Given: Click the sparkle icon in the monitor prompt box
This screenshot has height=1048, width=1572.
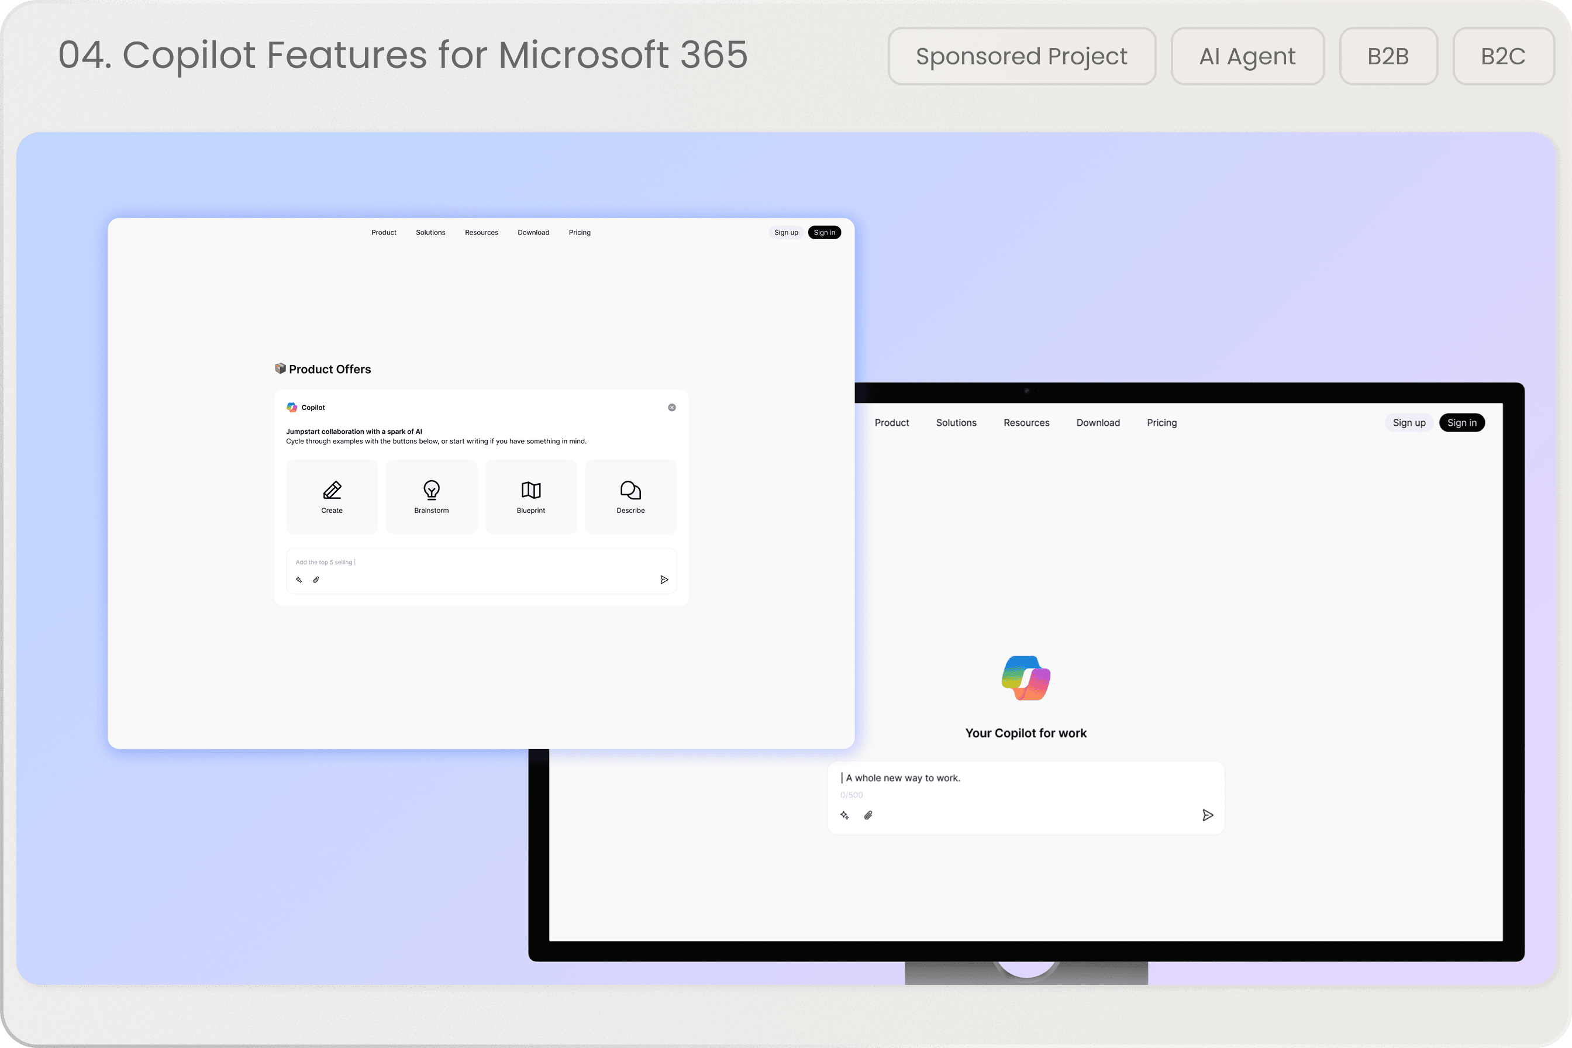Looking at the screenshot, I should 845,815.
